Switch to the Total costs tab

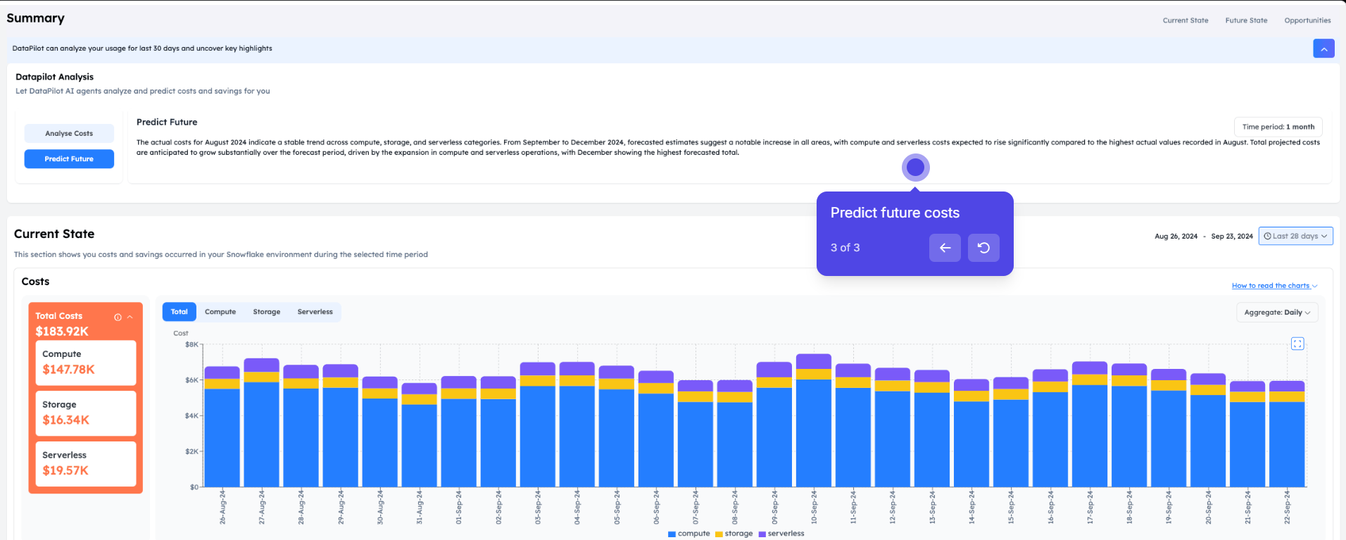180,312
